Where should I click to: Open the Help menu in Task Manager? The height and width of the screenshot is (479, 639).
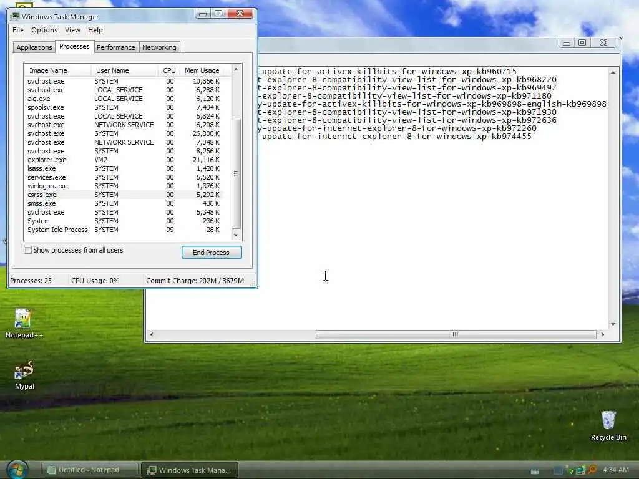(x=95, y=30)
